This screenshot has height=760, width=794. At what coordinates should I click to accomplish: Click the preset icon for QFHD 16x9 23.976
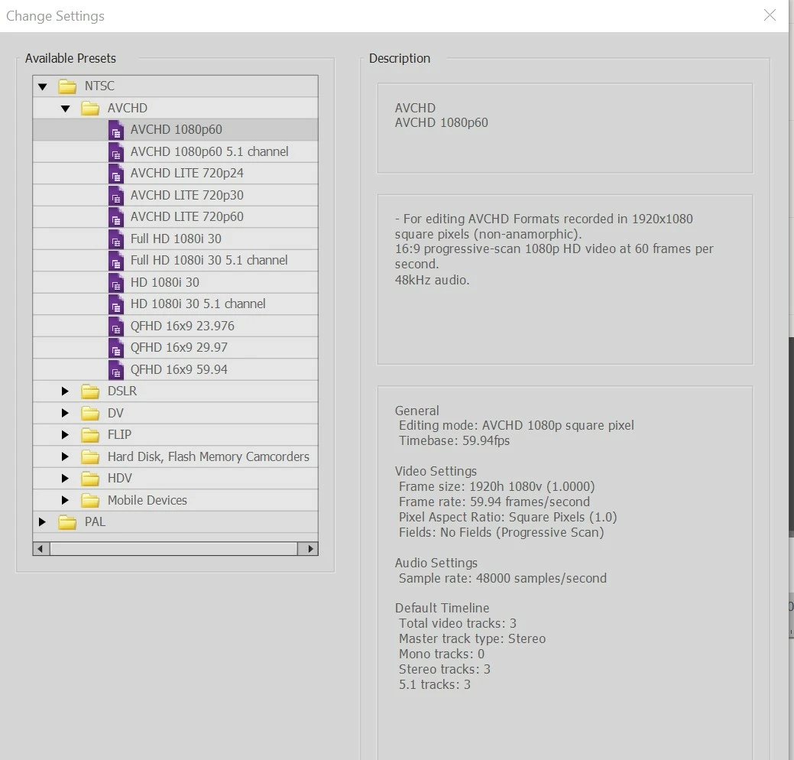click(116, 326)
